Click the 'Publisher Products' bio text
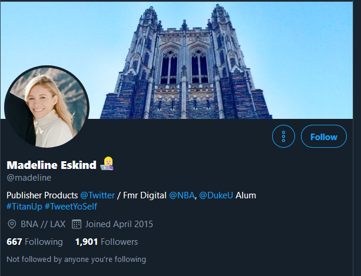 (42, 195)
